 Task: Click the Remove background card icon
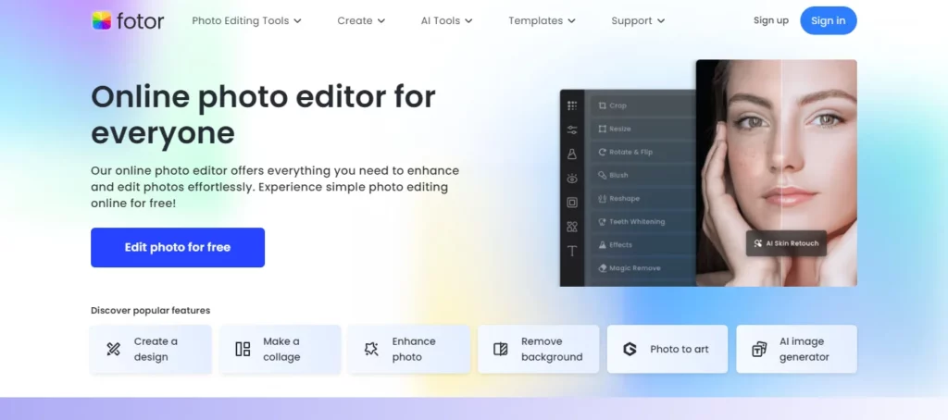[x=501, y=349]
